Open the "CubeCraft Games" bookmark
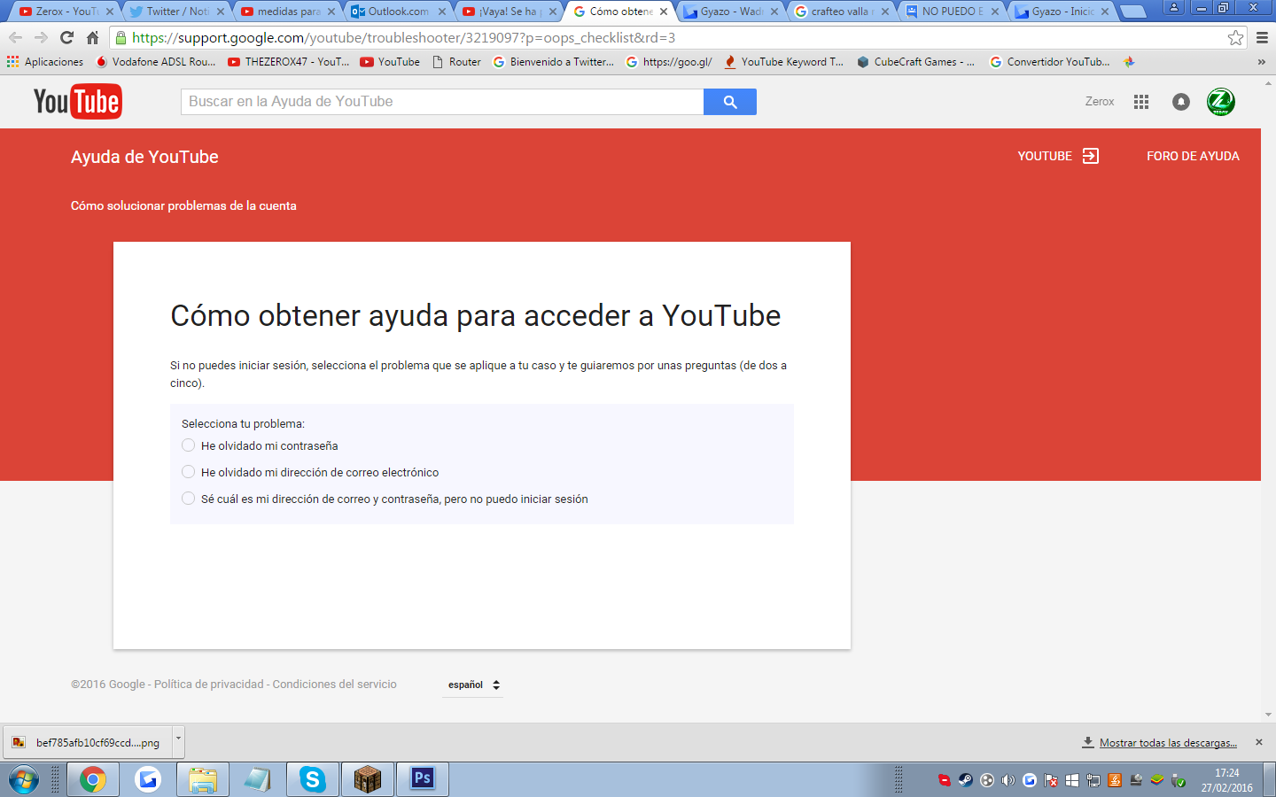 click(916, 62)
